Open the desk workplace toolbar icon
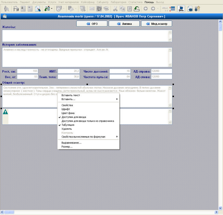Image resolution: width=223 pixels, height=215 pixels. point(16,9)
